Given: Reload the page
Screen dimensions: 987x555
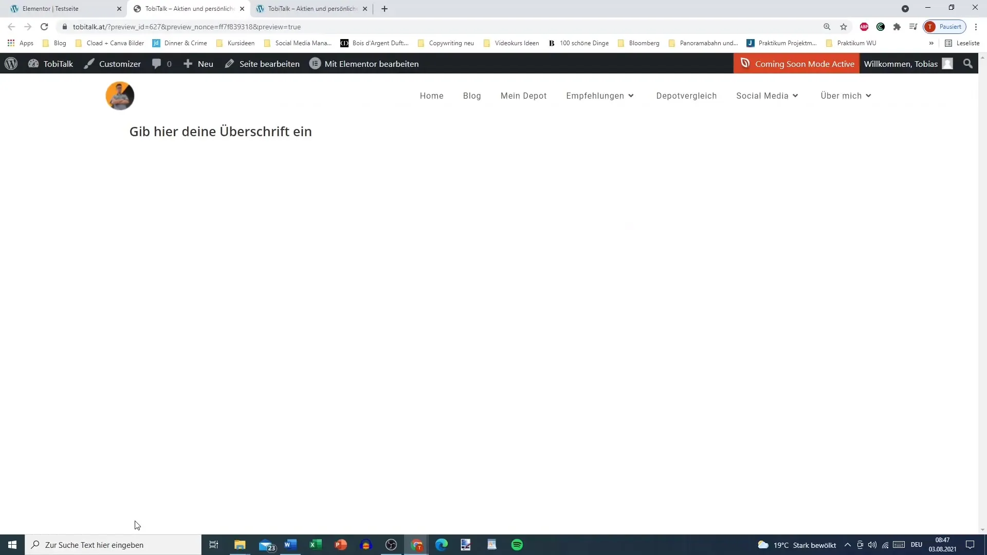Looking at the screenshot, I should click(x=44, y=27).
